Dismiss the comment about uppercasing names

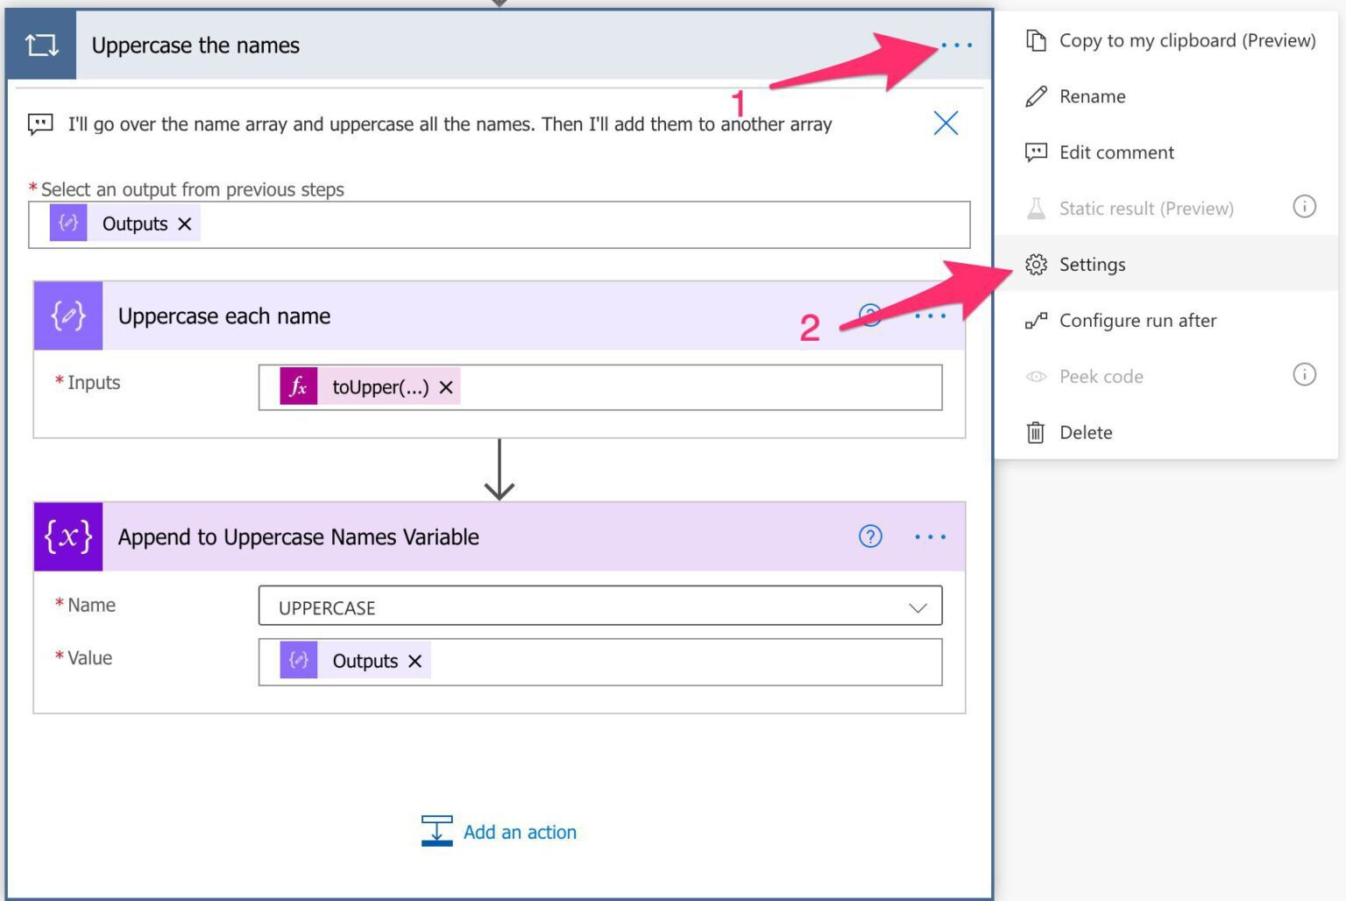coord(946,124)
